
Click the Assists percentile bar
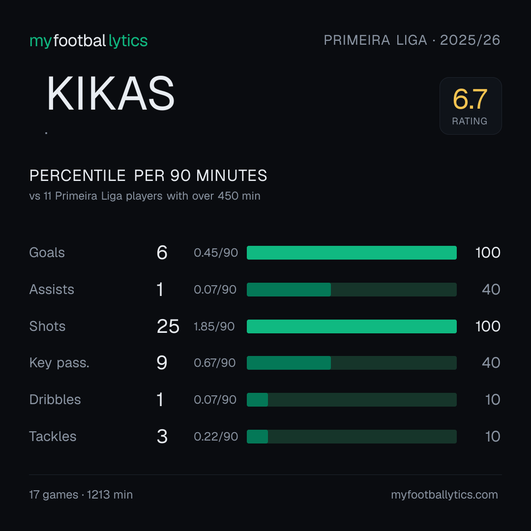tap(352, 290)
